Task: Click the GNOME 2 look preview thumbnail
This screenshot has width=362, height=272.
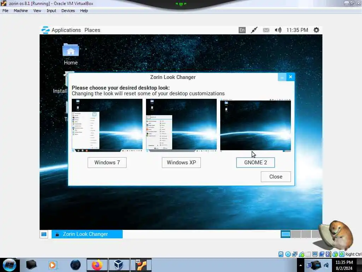Action: coord(256,125)
